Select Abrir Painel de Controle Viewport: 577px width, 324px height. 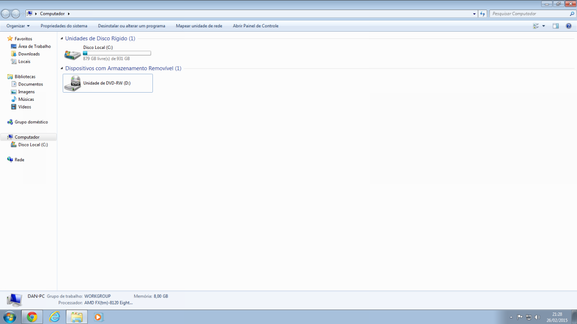pyautogui.click(x=255, y=26)
